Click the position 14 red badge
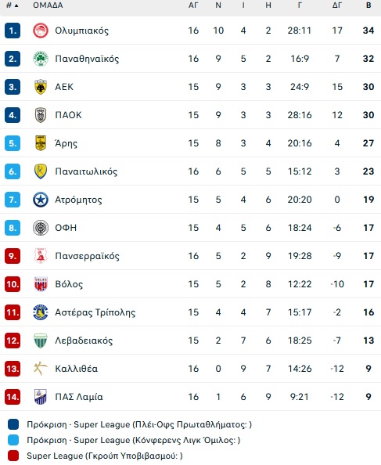Screen dimensions: 381x465 (x=13, y=397)
